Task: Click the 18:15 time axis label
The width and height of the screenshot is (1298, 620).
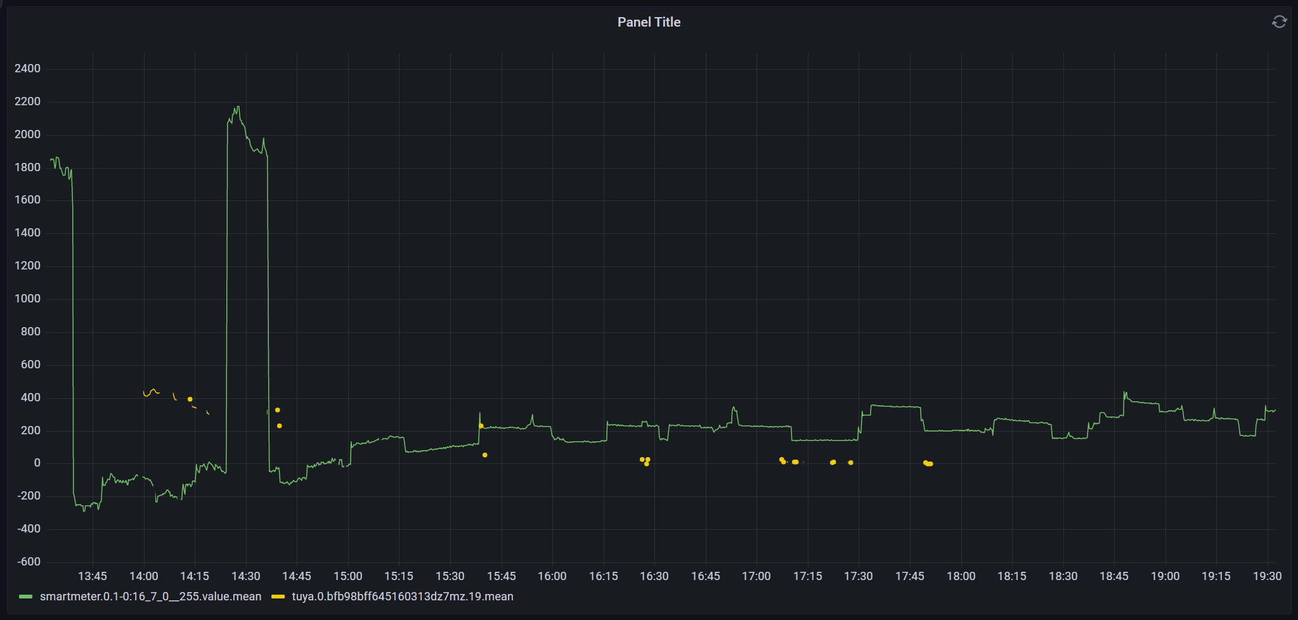Action: [1012, 576]
